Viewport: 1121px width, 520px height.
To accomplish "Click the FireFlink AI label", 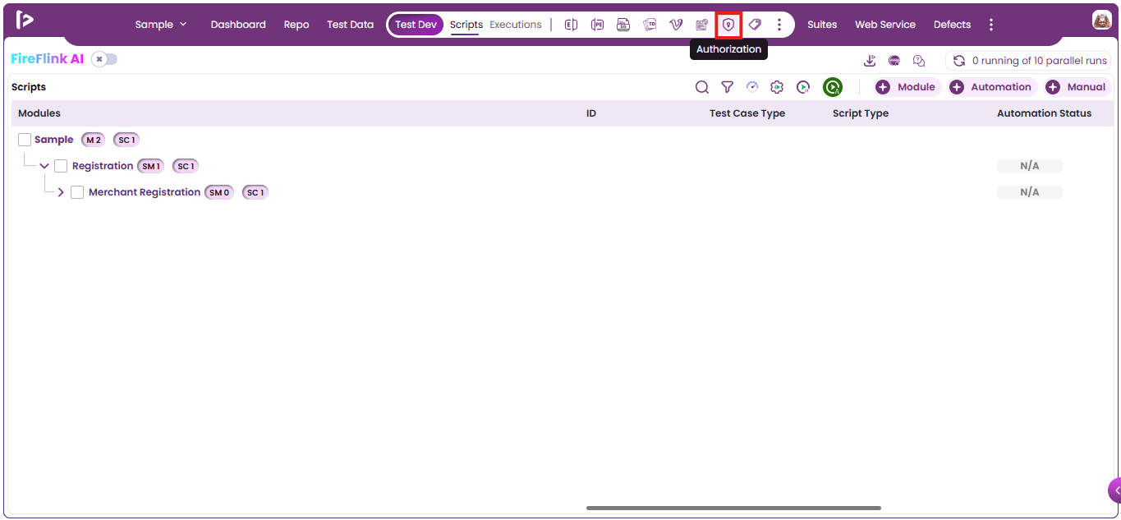I will point(48,59).
